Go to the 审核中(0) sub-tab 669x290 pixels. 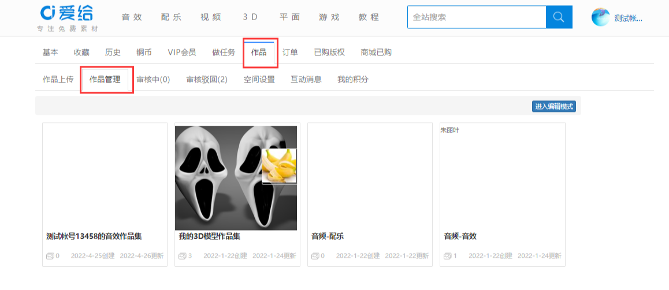[x=153, y=79]
